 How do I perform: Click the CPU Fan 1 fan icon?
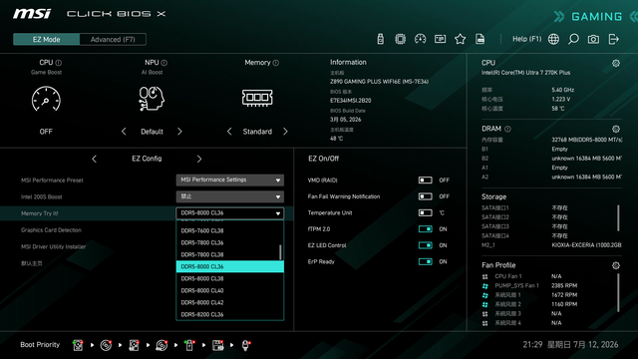click(x=485, y=276)
